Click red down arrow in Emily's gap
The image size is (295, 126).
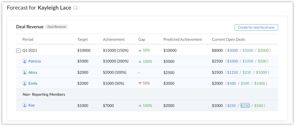(x=140, y=83)
